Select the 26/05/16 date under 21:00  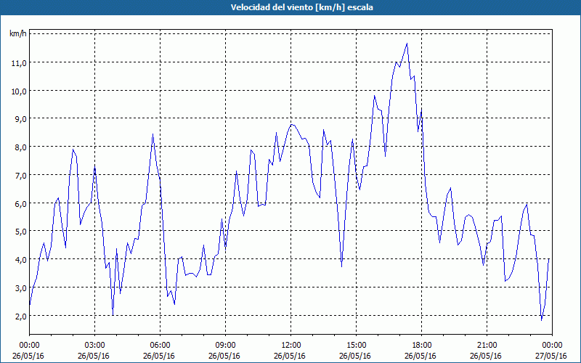click(x=486, y=356)
